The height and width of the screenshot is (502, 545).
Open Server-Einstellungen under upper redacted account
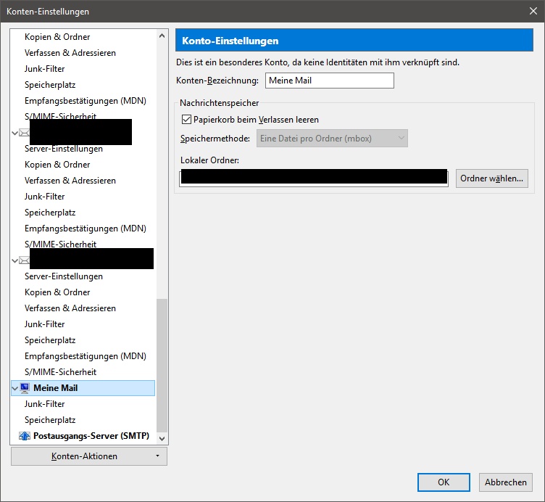tap(64, 149)
